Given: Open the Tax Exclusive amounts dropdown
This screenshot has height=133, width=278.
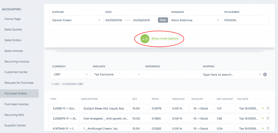Looking at the screenshot, I should click(x=117, y=75).
